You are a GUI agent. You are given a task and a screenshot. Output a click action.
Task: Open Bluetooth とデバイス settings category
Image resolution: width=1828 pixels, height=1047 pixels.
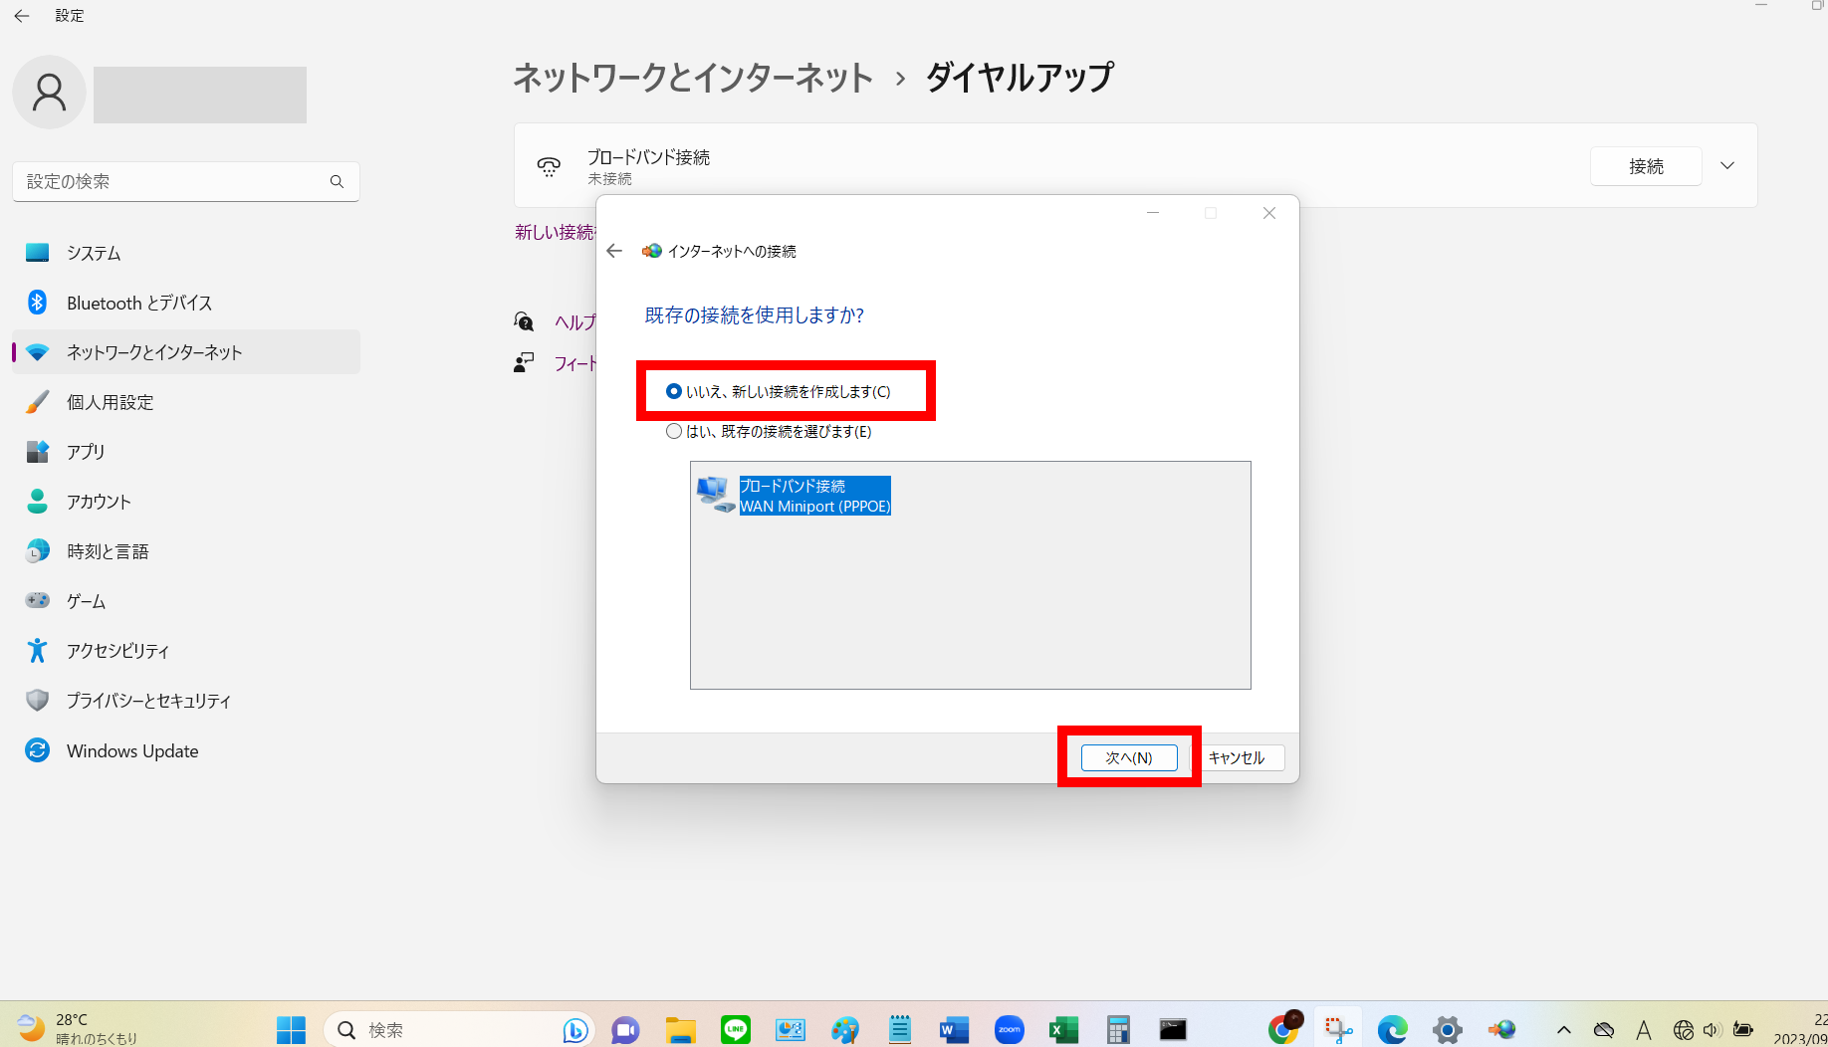(x=138, y=303)
